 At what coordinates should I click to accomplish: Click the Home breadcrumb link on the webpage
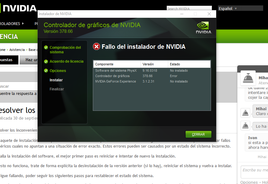tap(3, 50)
